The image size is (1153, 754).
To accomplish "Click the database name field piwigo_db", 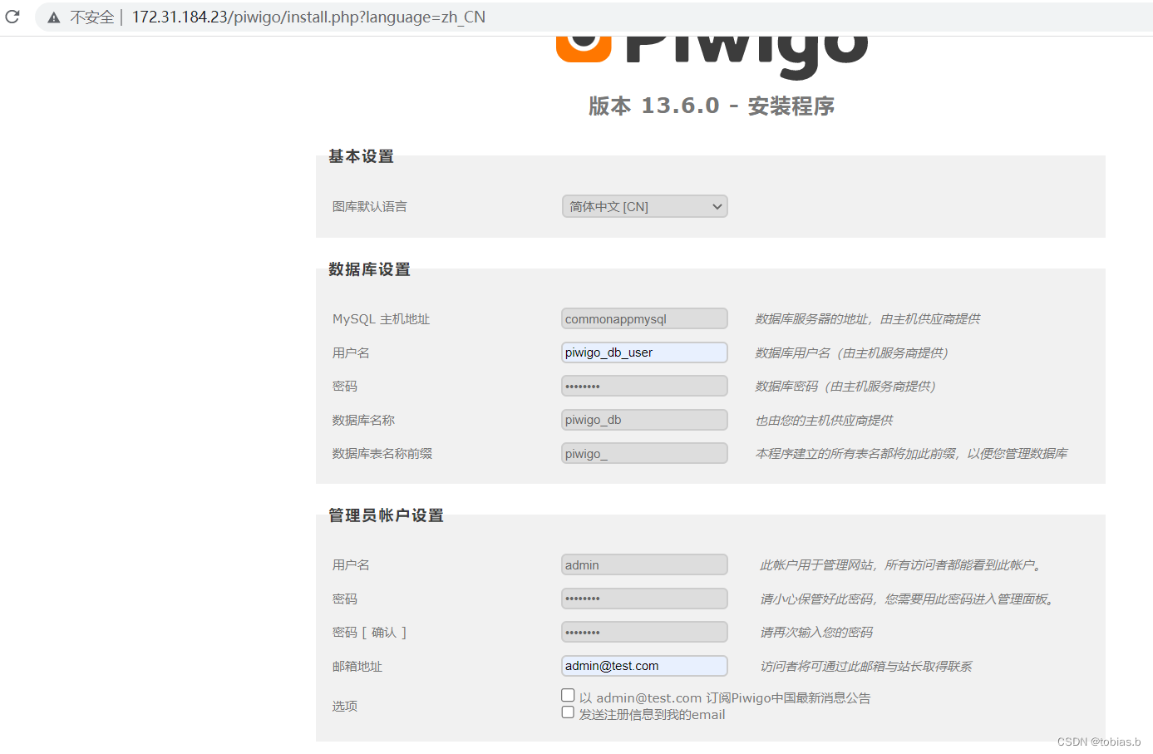I will [x=644, y=420].
